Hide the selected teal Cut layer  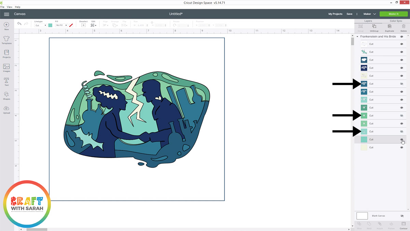point(402,139)
